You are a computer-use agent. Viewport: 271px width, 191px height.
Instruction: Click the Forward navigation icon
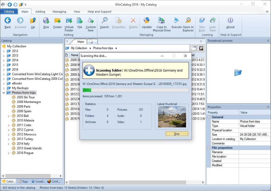pos(20,20)
